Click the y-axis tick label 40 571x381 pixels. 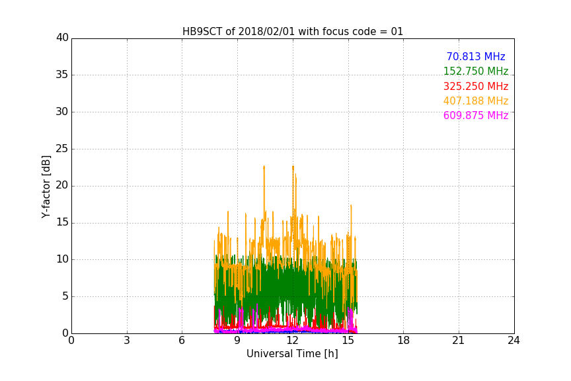tap(62, 38)
